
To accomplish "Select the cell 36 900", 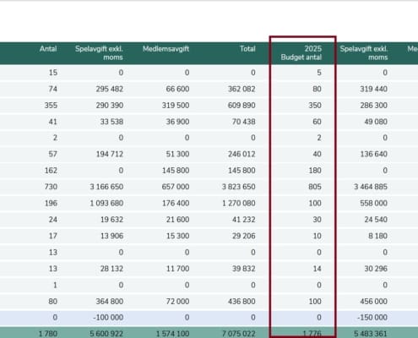I will point(177,122).
